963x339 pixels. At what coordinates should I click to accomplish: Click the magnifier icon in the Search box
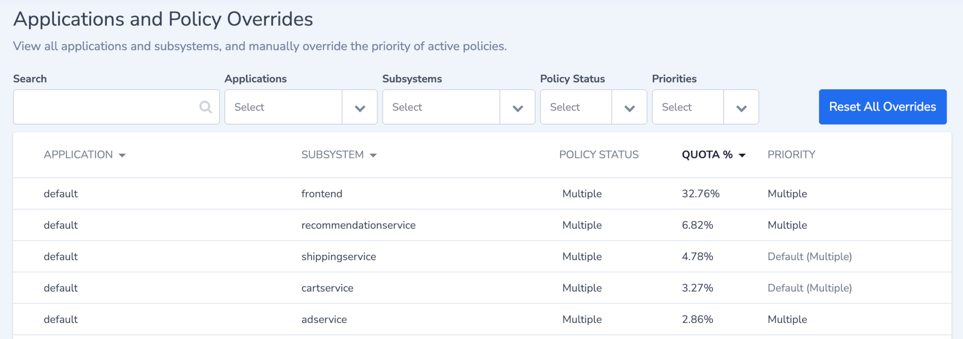[205, 107]
